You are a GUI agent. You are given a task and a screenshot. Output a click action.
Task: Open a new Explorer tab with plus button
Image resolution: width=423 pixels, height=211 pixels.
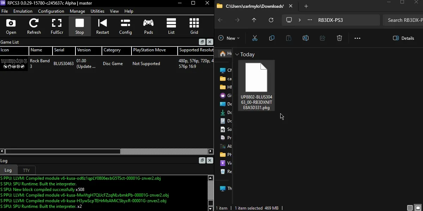pyautogui.click(x=306, y=6)
